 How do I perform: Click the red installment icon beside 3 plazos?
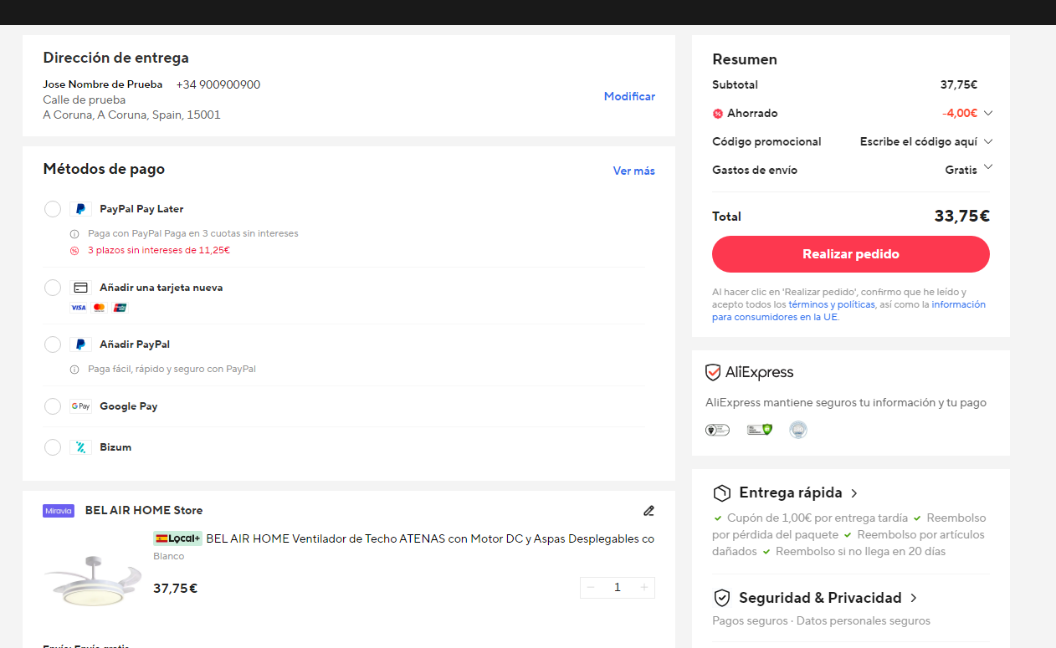coord(74,251)
